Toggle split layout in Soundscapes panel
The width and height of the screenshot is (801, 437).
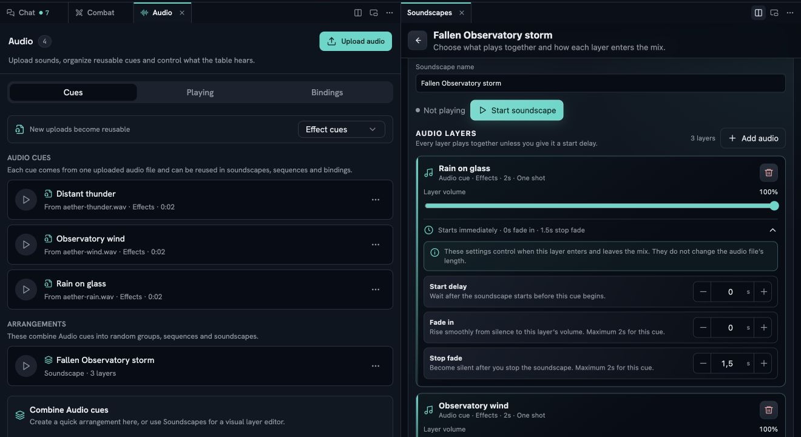coord(759,13)
